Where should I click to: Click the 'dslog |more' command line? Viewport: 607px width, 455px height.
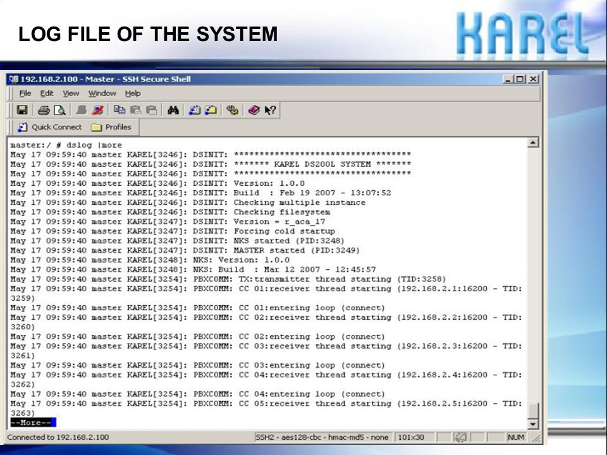pyautogui.click(x=66, y=145)
